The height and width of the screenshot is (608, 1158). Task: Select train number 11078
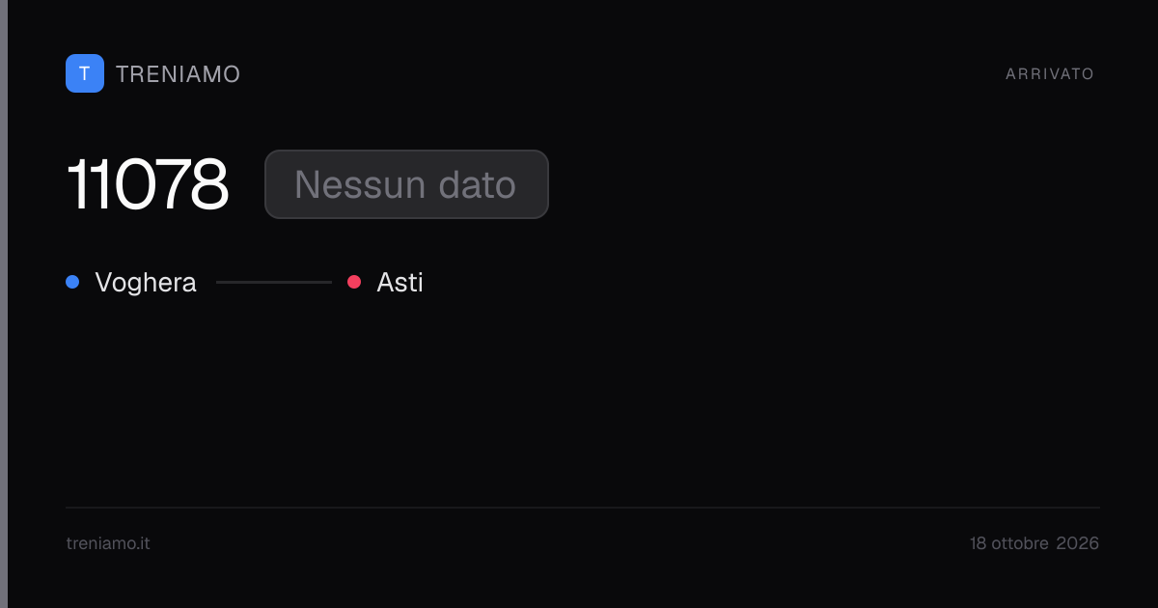pos(148,184)
